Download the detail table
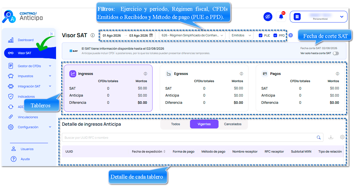 pyautogui.click(x=331, y=137)
